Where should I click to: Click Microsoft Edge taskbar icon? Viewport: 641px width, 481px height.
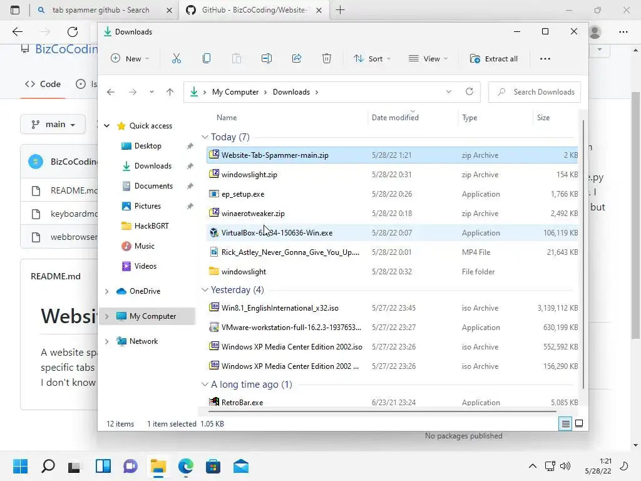pyautogui.click(x=185, y=466)
